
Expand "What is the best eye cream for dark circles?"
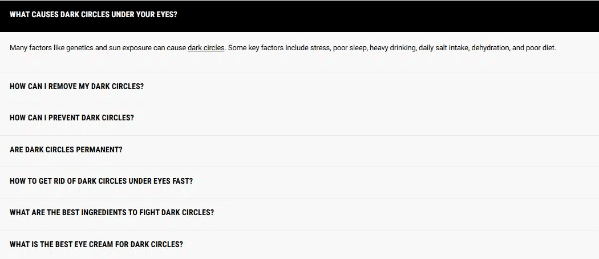point(299,245)
